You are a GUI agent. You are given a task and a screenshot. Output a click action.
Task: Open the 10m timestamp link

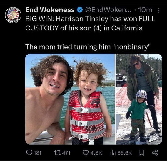pos(145,10)
